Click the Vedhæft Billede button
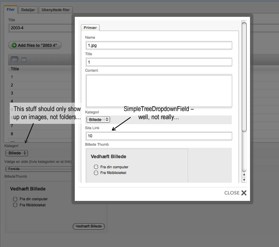 (x=89, y=226)
